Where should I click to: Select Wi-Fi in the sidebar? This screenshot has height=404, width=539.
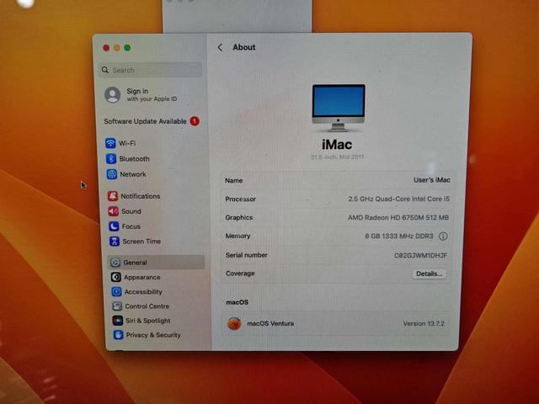(127, 143)
